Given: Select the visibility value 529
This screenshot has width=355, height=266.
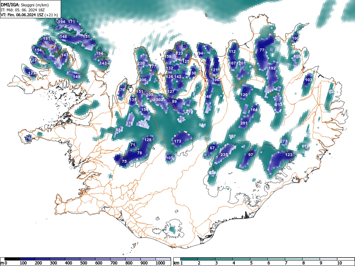Looking at the screenshot, I should click(x=212, y=173).
